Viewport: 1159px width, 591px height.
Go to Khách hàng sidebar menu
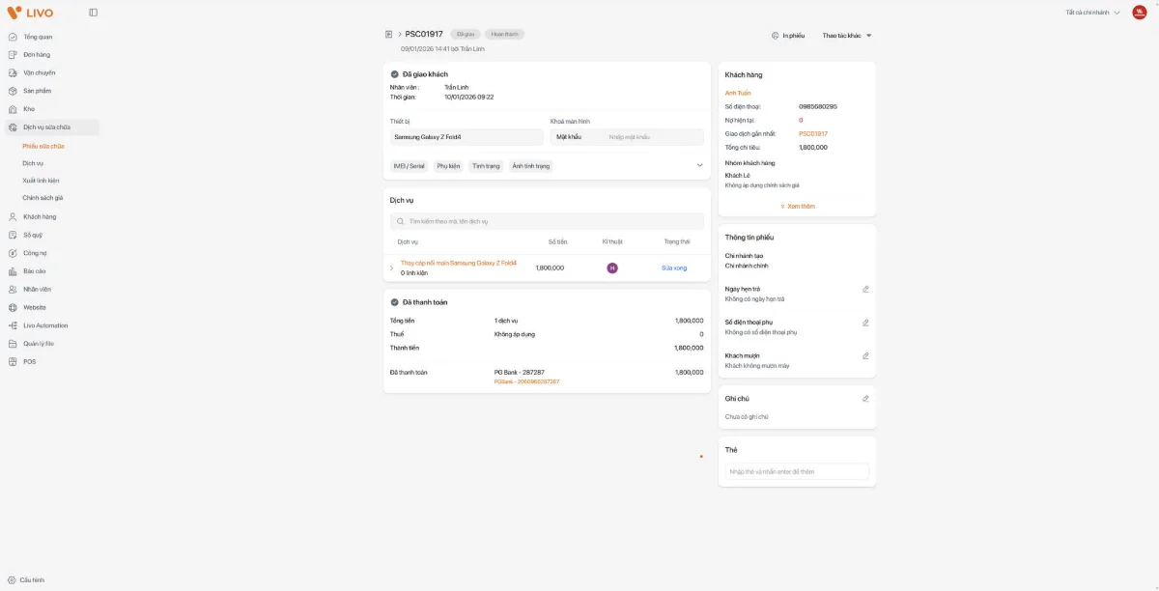40,217
